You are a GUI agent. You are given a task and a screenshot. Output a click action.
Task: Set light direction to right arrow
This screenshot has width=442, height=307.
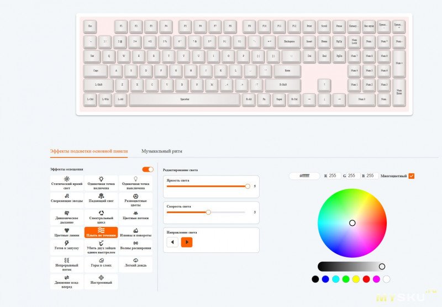coord(187,242)
